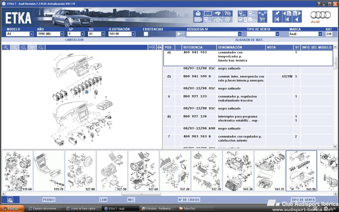This screenshot has width=339, height=212.
Task: Expand the Búsqueda IV dropdown arrow
Action: [240, 34]
